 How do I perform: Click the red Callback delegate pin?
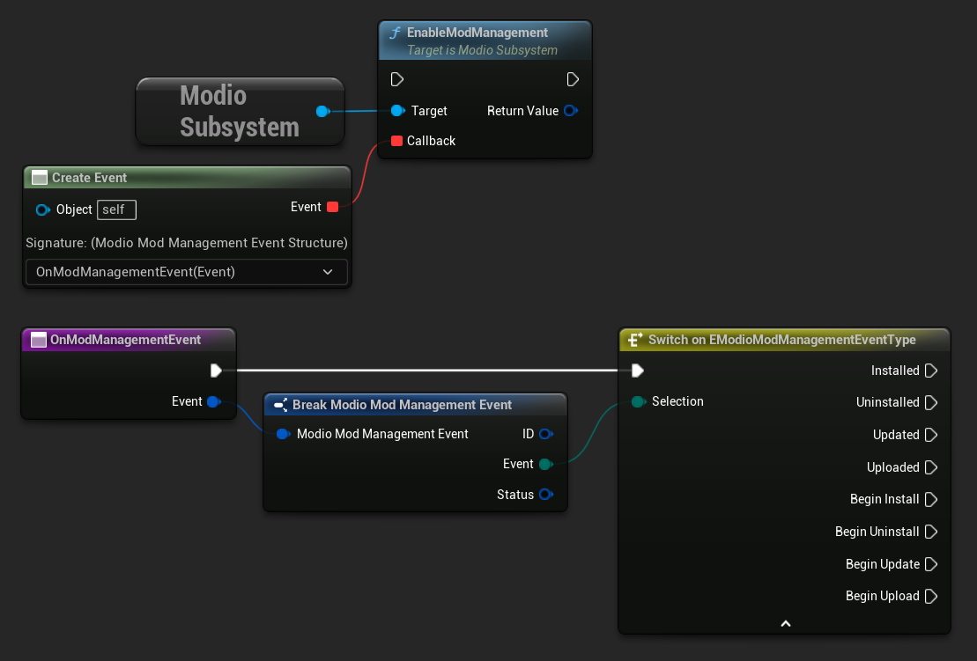pos(397,141)
